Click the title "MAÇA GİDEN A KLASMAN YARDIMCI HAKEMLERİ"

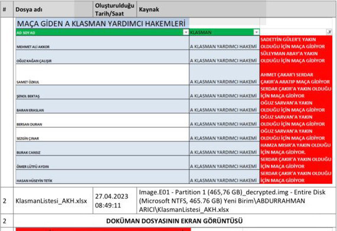(x=101, y=24)
